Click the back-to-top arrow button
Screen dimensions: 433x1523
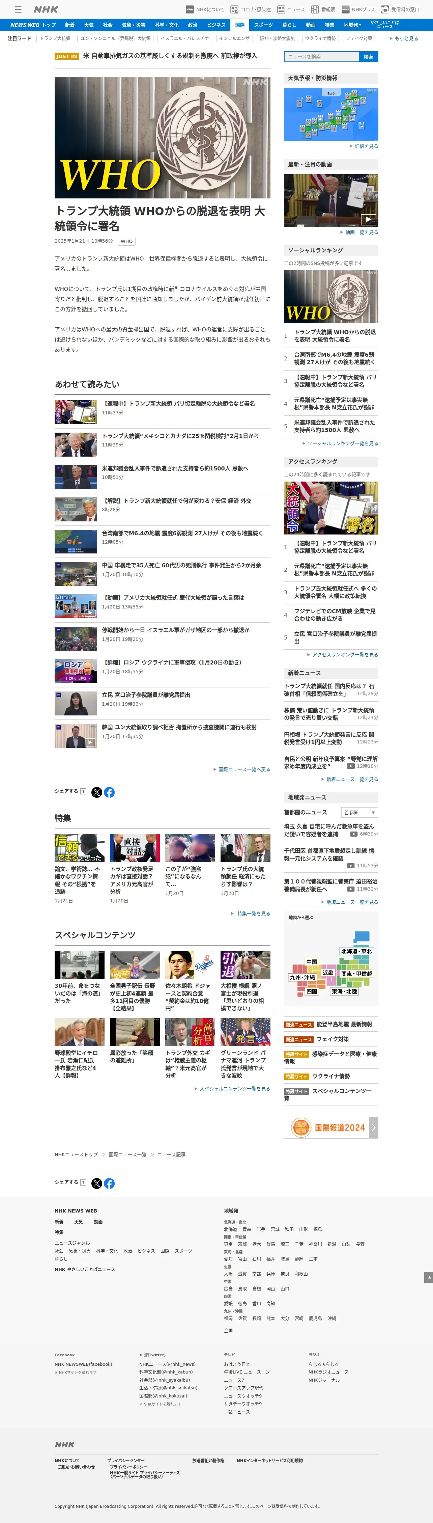coord(428,1277)
